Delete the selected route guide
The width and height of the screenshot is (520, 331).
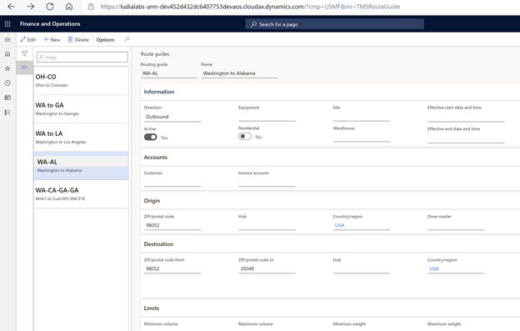click(78, 40)
